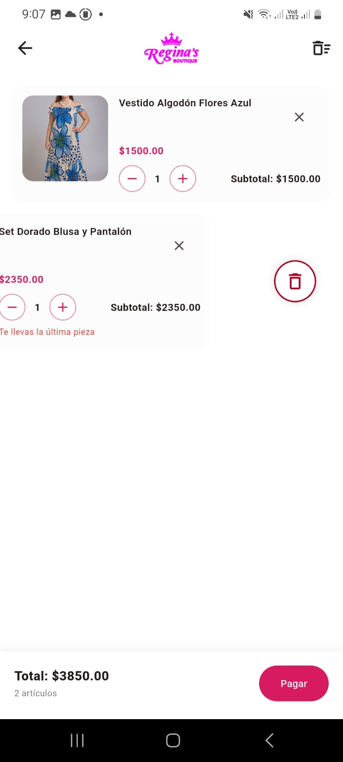Empty cart using top-right trash list icon
The height and width of the screenshot is (762, 343).
tap(321, 48)
